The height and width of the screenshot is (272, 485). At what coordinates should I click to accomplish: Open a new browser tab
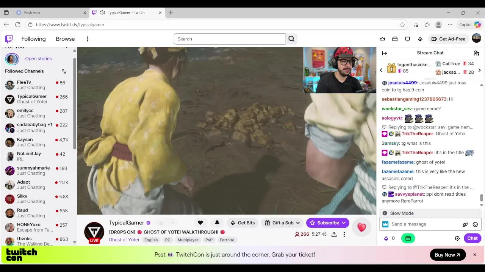(171, 12)
